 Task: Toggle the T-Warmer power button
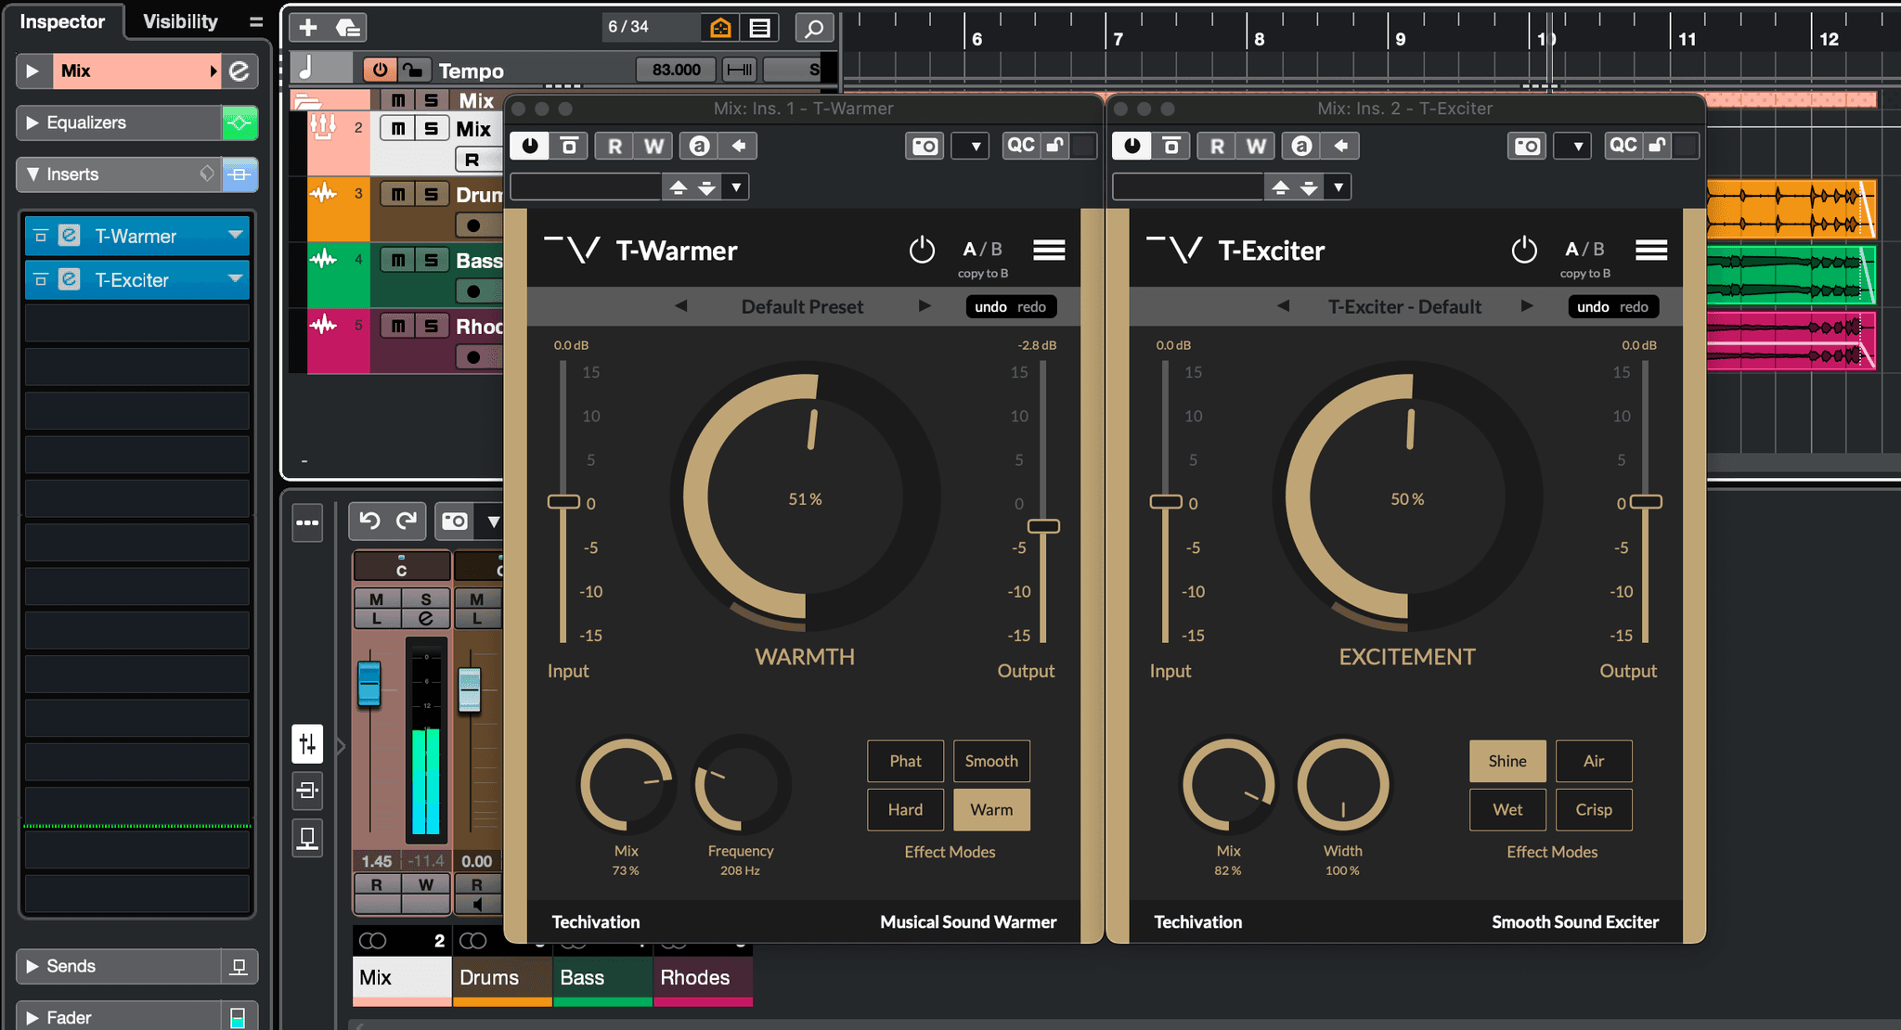tap(923, 250)
